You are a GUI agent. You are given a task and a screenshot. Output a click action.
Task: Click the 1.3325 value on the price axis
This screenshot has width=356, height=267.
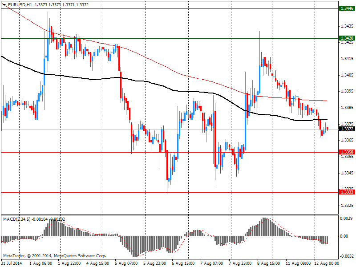tap(347, 206)
